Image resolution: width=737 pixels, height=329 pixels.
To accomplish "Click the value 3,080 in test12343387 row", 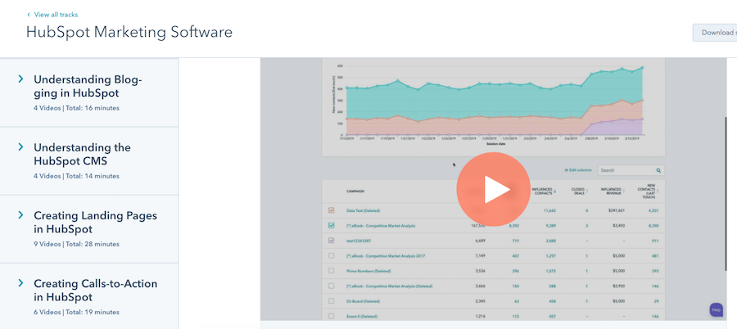I will [550, 241].
